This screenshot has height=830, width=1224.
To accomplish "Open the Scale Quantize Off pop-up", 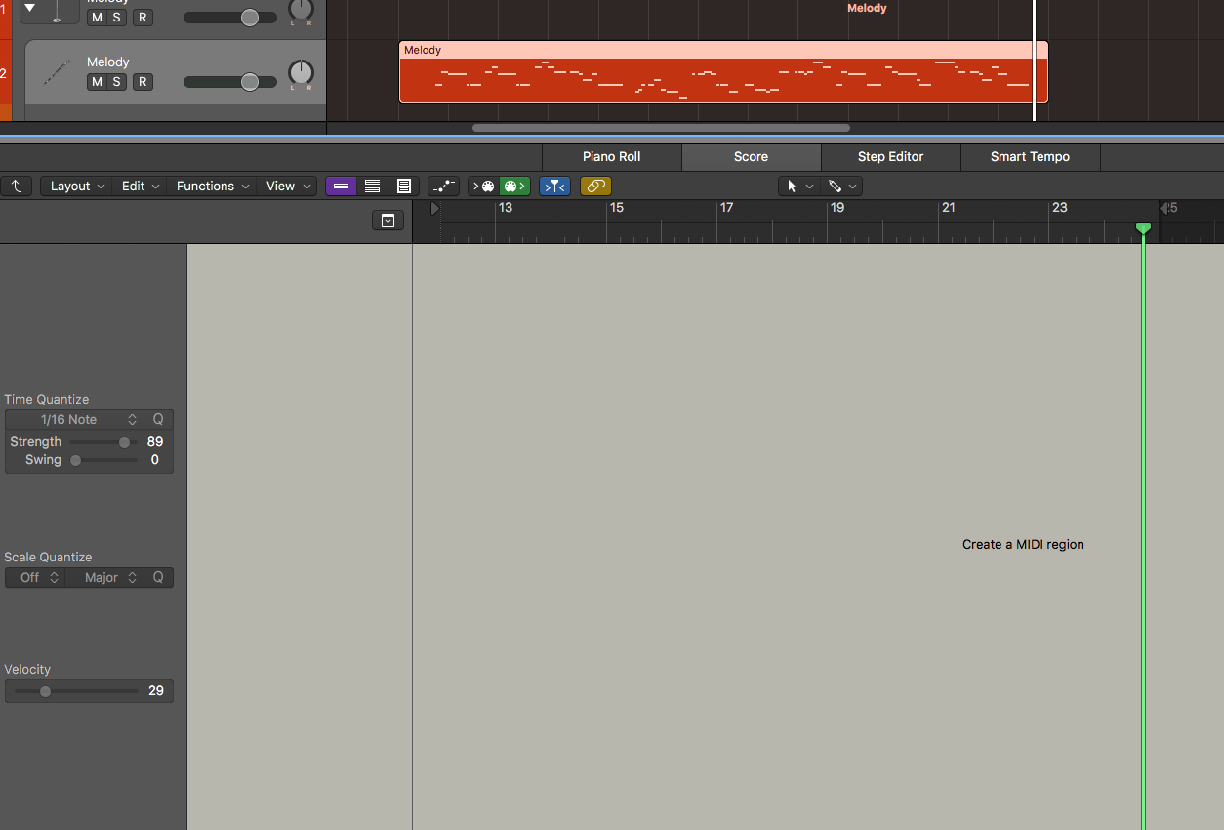I will 35,577.
